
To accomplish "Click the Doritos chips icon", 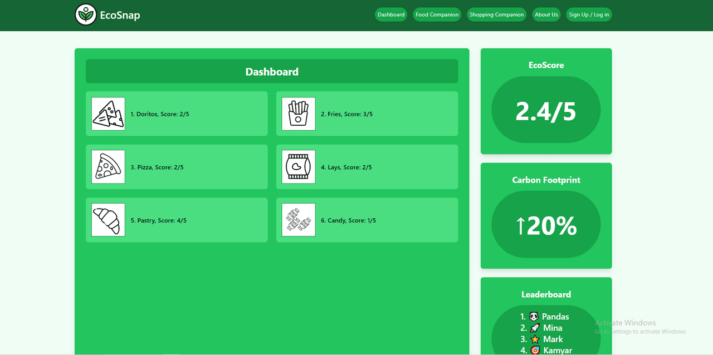I will point(108,114).
